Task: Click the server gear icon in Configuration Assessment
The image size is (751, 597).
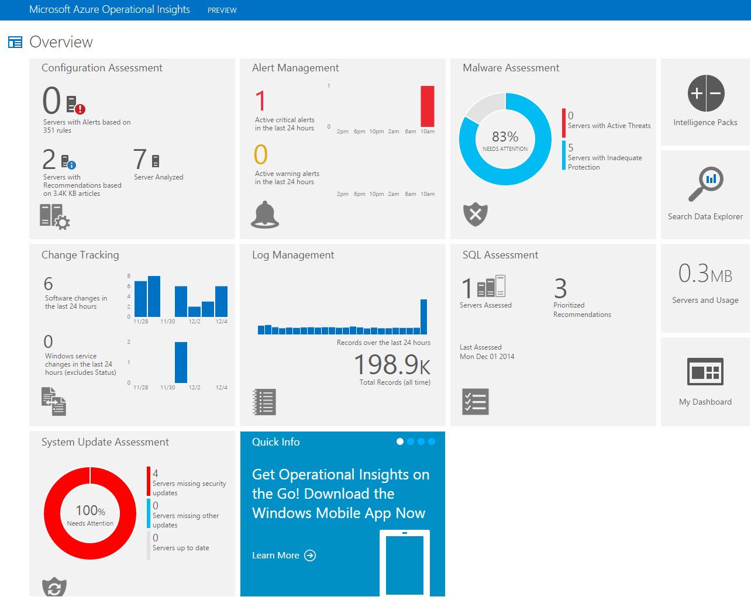Action: tap(55, 216)
